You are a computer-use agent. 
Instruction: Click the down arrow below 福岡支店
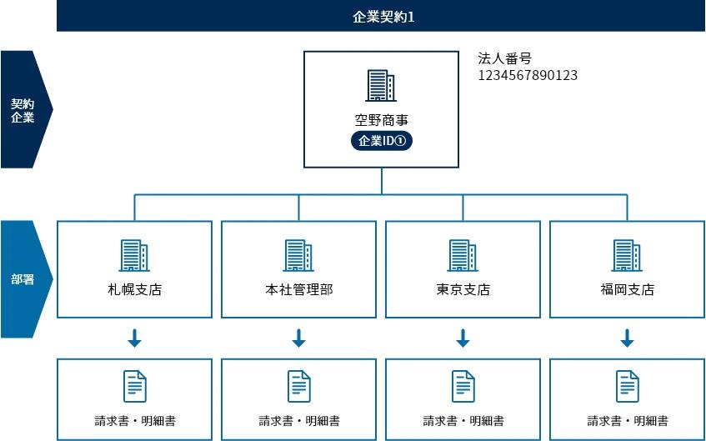(x=627, y=338)
